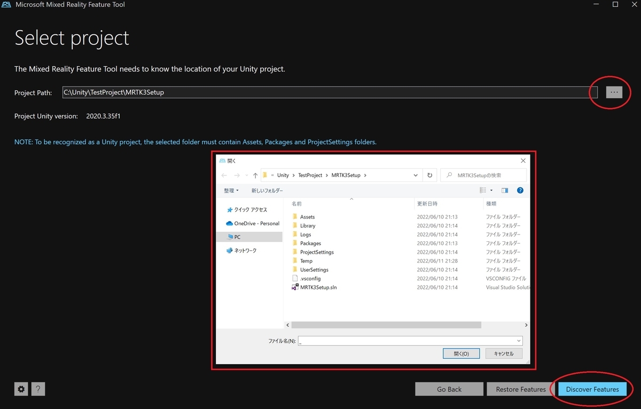Open the 整理 menu dropdown
The width and height of the screenshot is (641, 409).
231,191
